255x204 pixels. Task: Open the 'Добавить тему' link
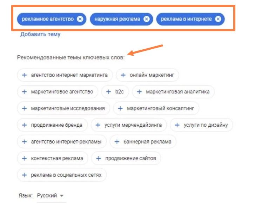click(40, 34)
